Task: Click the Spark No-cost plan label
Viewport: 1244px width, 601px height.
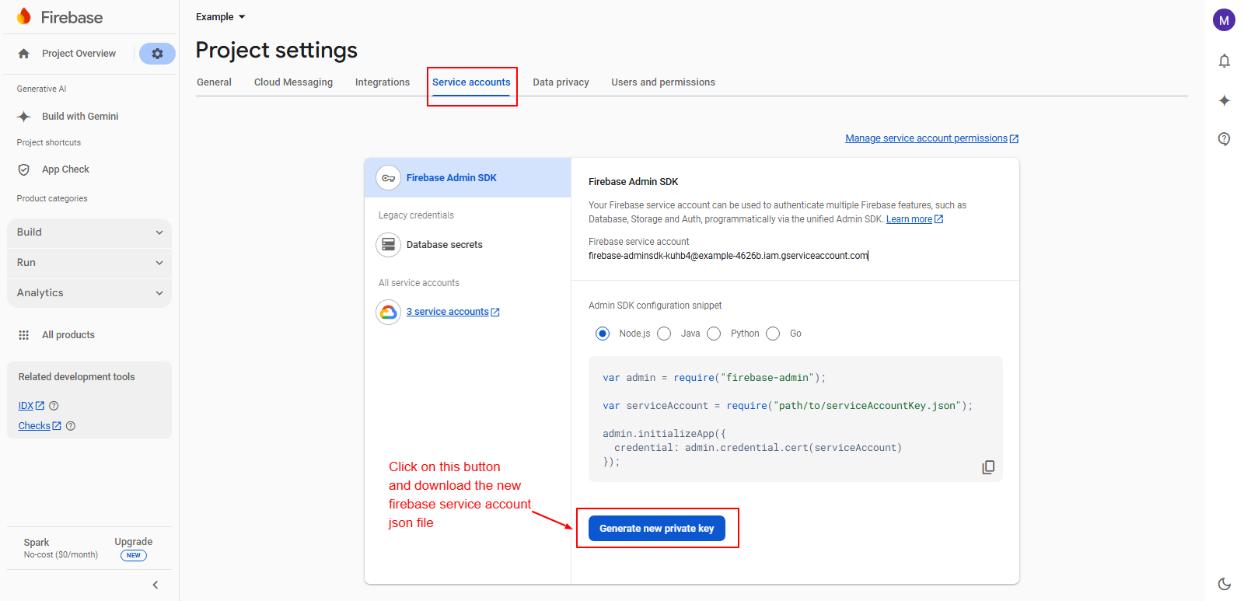Action: 61,548
